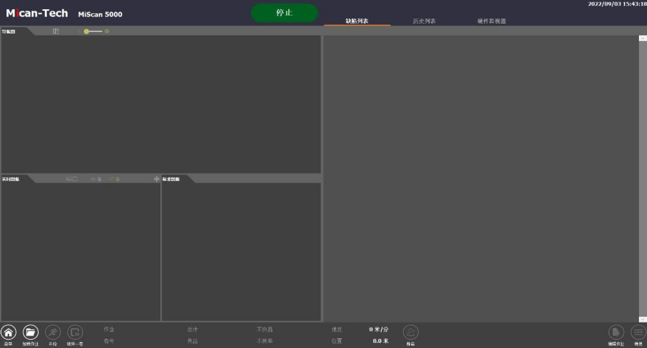647x348 pixels.
Task: Click the load job (加载作业) folder icon
Action: [31, 332]
